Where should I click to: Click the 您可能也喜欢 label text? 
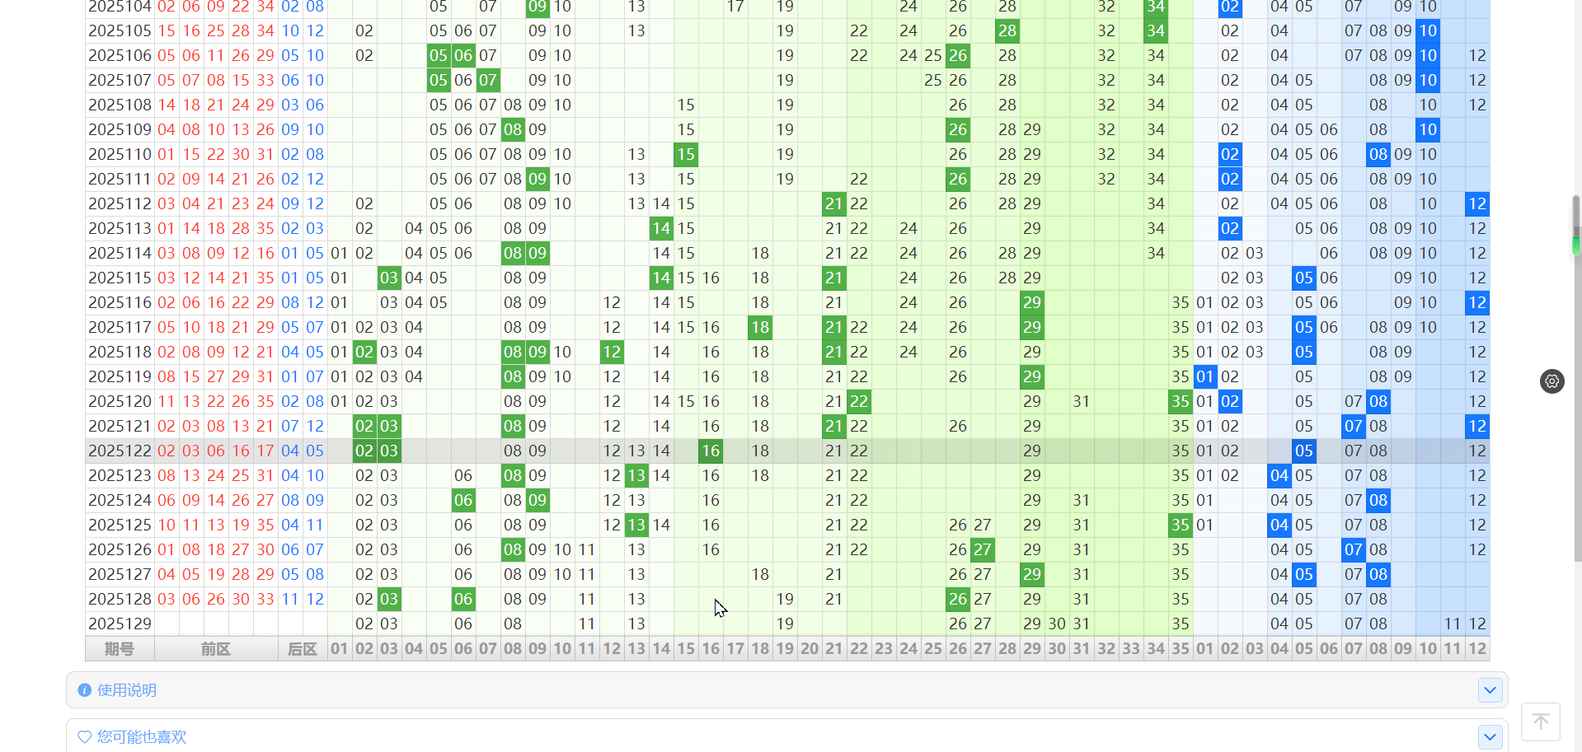point(142,737)
